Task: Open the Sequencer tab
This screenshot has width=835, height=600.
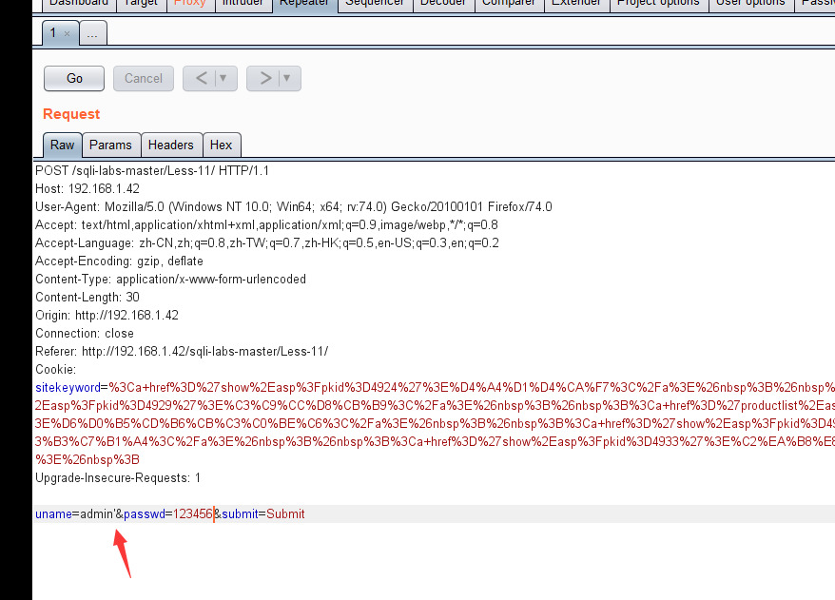Action: [375, 4]
